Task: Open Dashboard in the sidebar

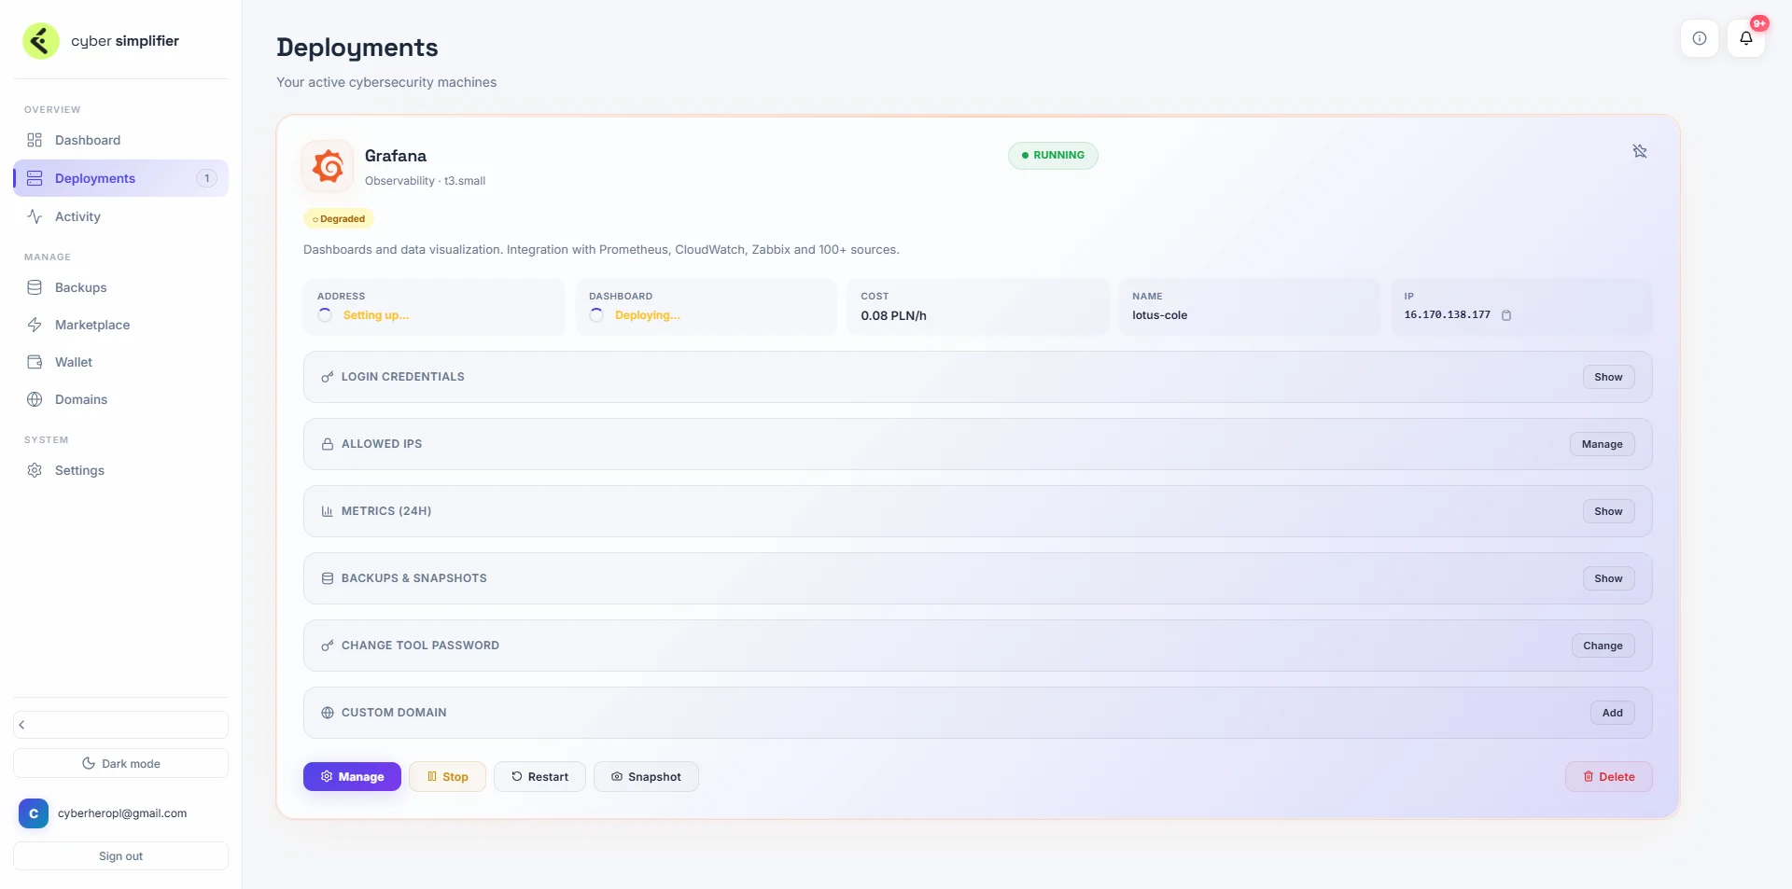Action: 120,140
